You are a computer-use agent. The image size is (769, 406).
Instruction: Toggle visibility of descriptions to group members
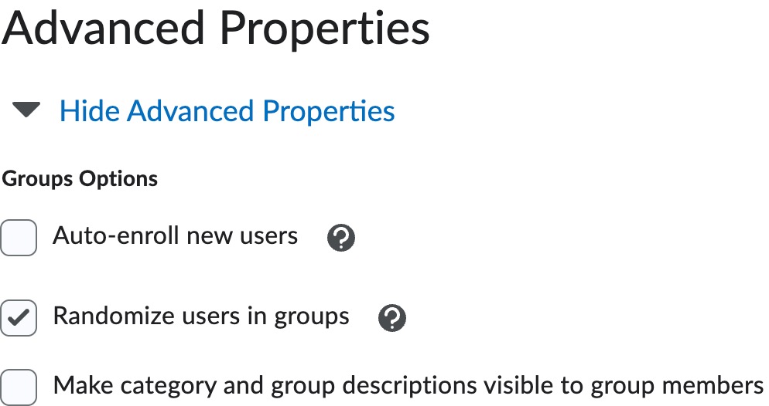[19, 386]
